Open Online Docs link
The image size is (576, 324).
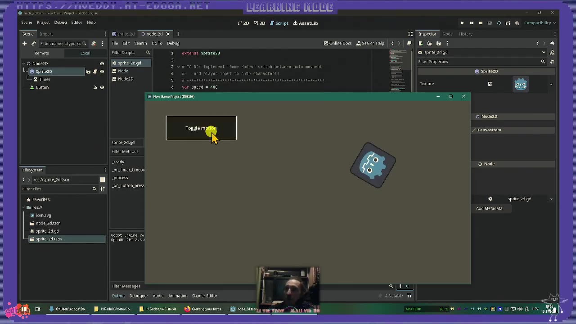(337, 43)
